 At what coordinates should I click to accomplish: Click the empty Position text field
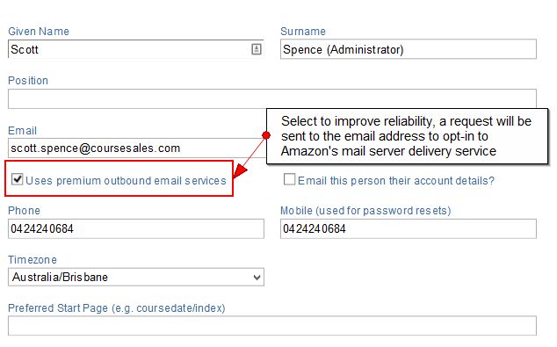[272, 98]
